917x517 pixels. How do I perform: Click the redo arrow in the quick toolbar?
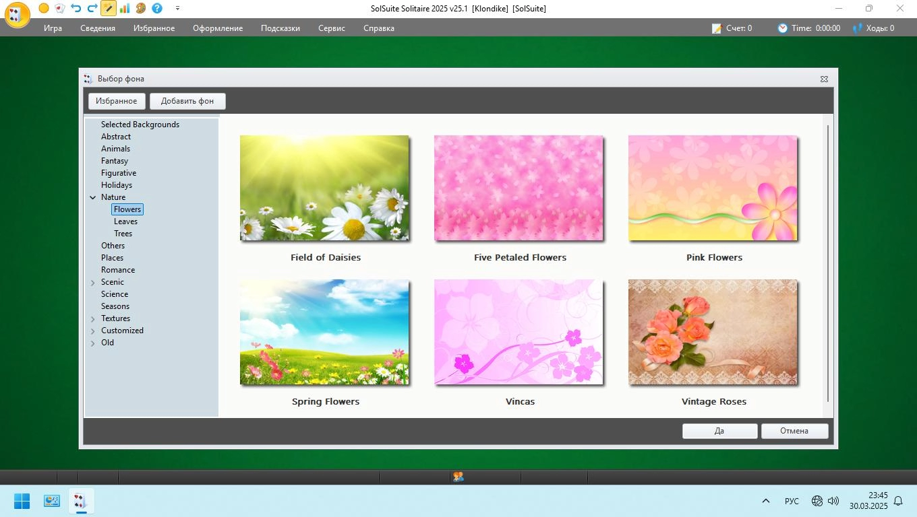tap(92, 8)
